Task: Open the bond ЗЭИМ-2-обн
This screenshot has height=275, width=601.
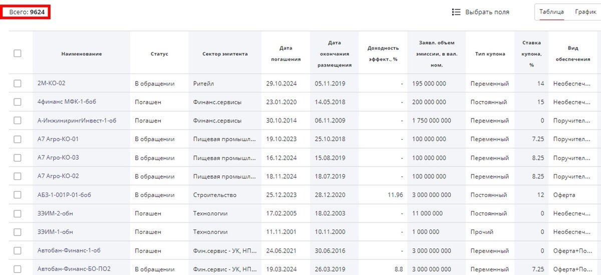Action: coord(55,213)
